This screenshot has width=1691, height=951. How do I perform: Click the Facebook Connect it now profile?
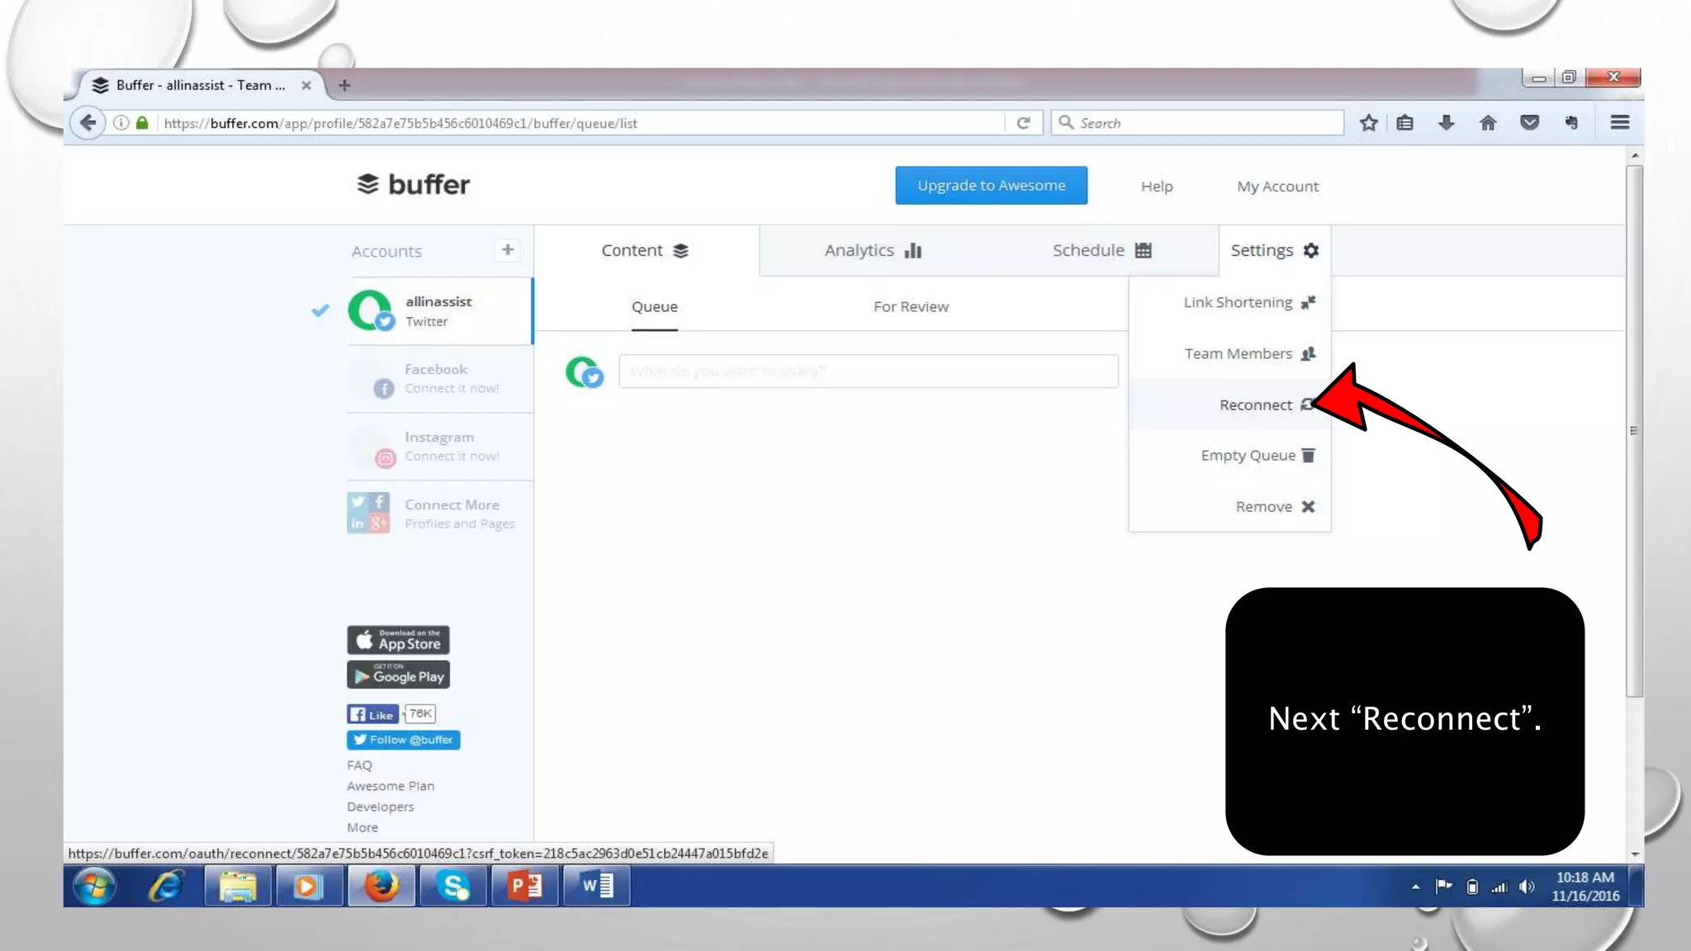click(438, 379)
